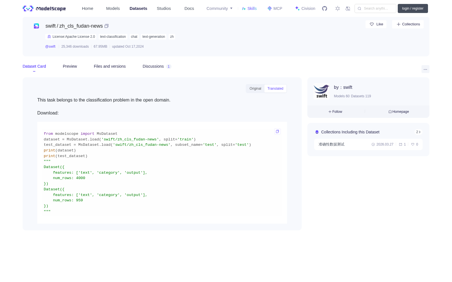Click 'Models 60' count text
The height and width of the screenshot is (282, 452).
pos(342,96)
